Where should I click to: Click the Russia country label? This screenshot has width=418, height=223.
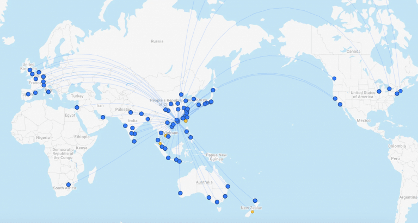click(x=157, y=41)
